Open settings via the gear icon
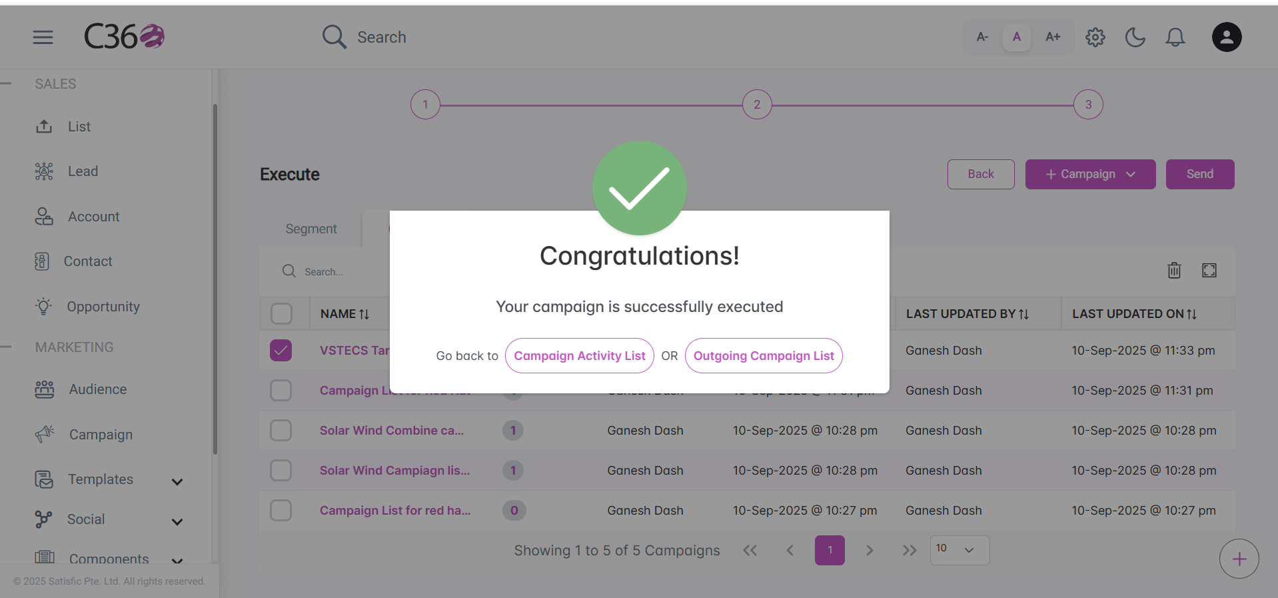1278x598 pixels. coord(1095,37)
